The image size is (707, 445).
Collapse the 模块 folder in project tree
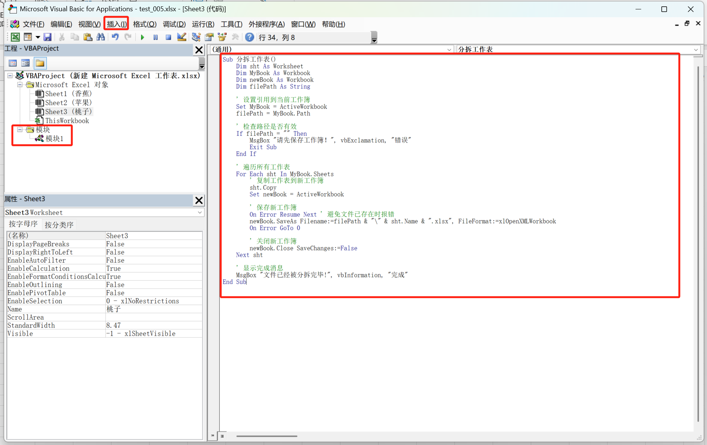click(x=20, y=129)
